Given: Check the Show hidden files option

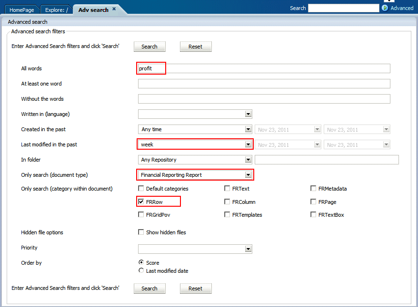Looking at the screenshot, I should click(141, 232).
